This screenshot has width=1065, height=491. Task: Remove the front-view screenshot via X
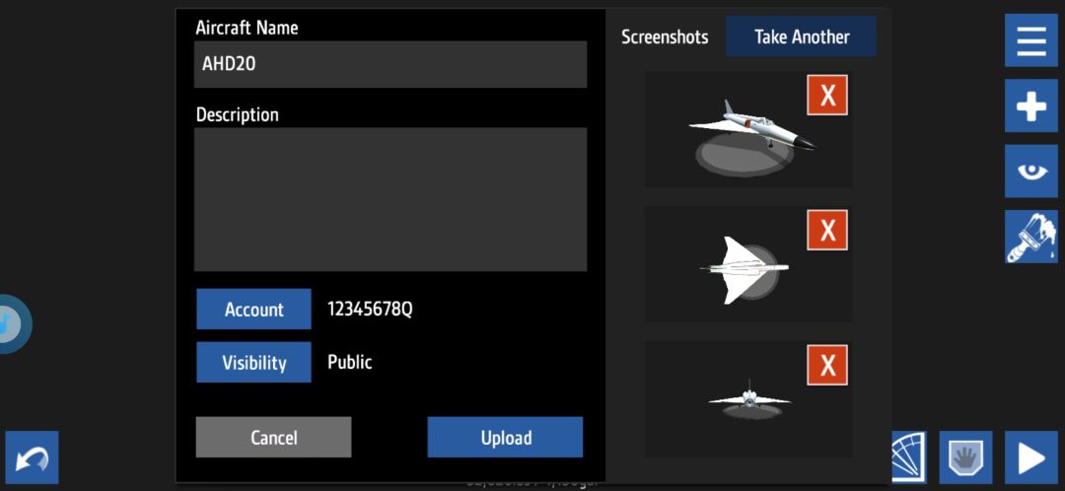[827, 366]
